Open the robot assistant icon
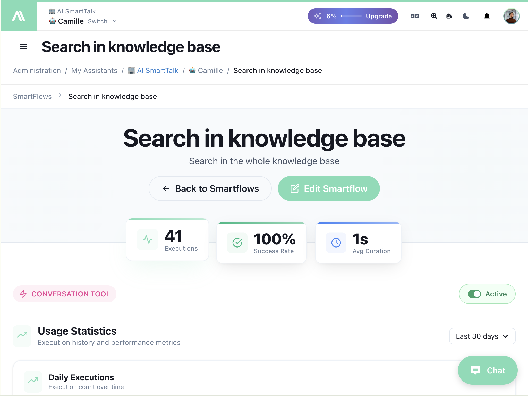Viewport: 528px width, 396px height. (449, 16)
